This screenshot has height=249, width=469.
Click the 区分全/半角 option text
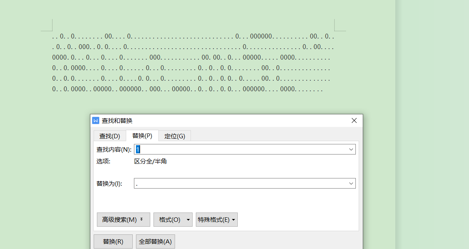click(x=150, y=161)
